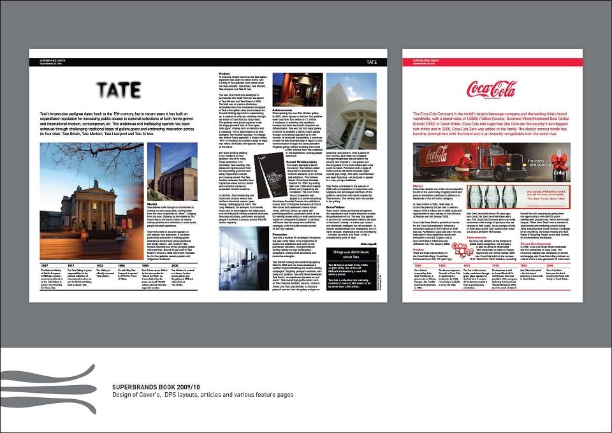Click the Coke bottles advertisement image

[x=518, y=197]
